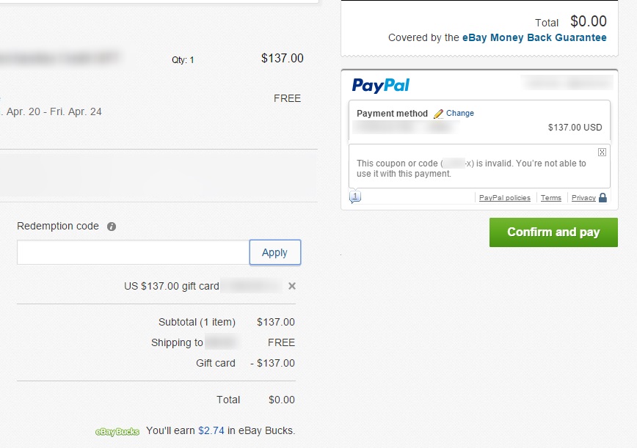
Task: Change the PayPal payment method
Action: [x=460, y=113]
